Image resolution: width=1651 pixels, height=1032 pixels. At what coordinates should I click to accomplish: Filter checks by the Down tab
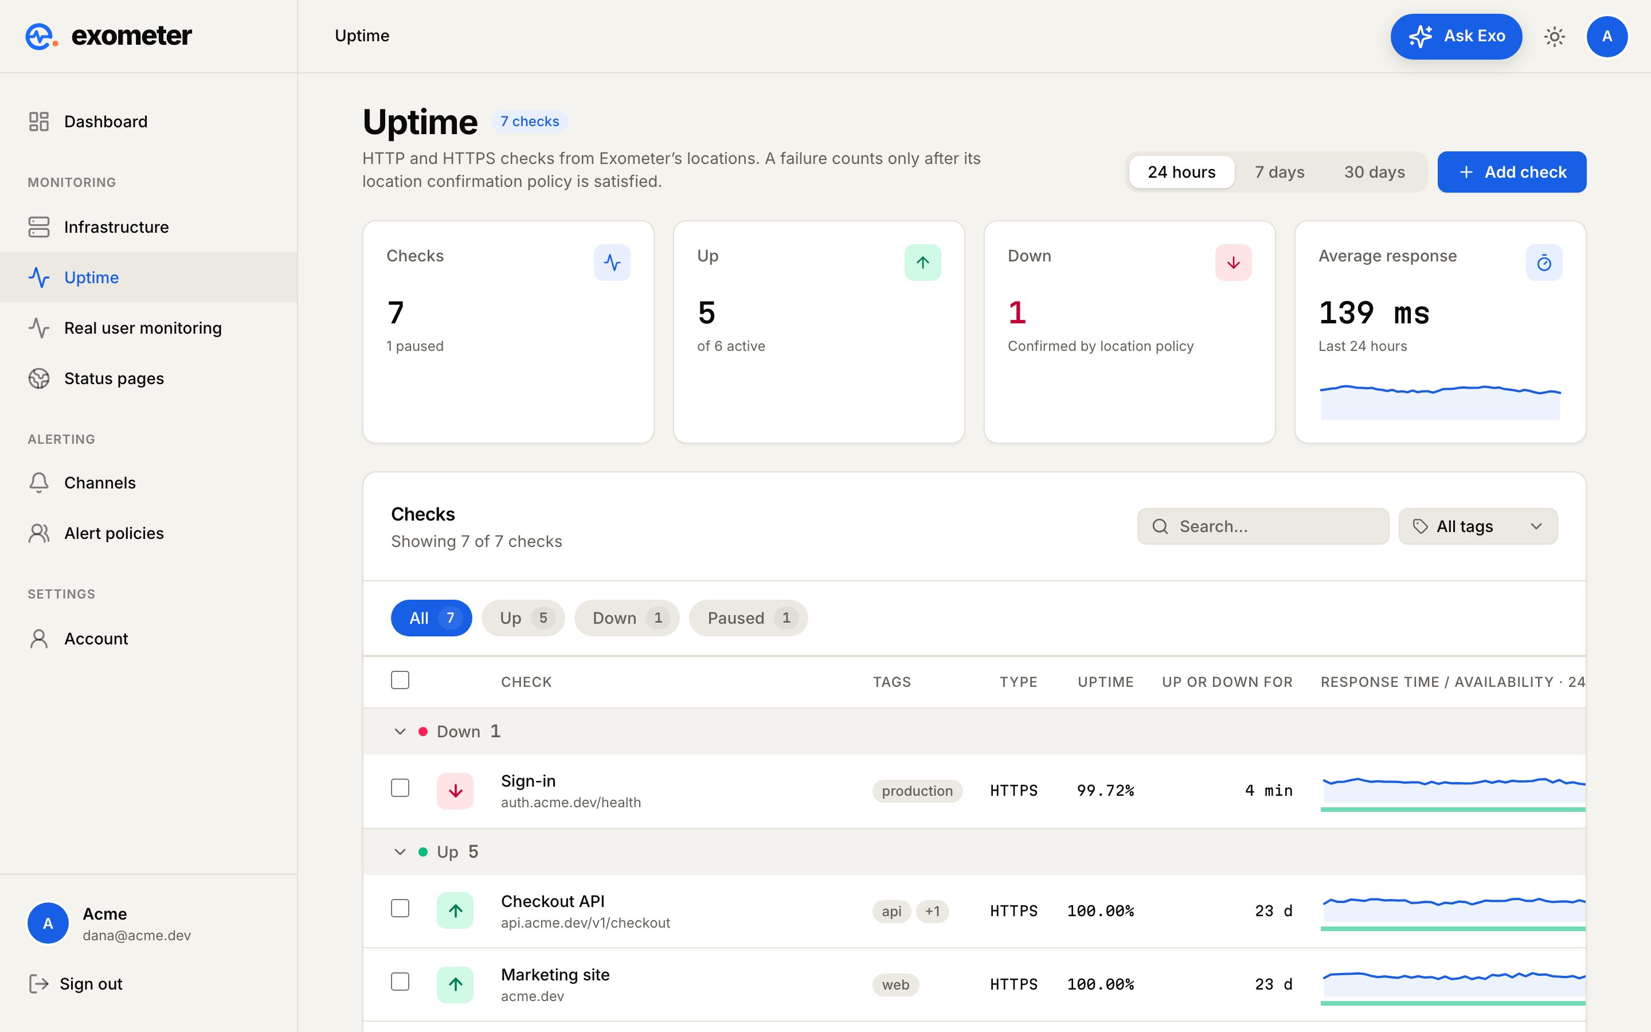point(627,617)
